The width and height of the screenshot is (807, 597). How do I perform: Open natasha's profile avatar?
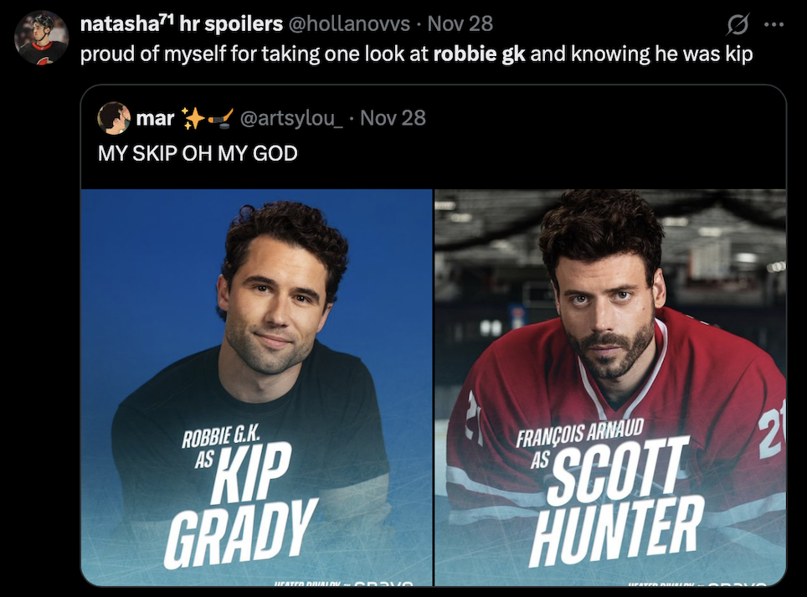click(x=41, y=38)
